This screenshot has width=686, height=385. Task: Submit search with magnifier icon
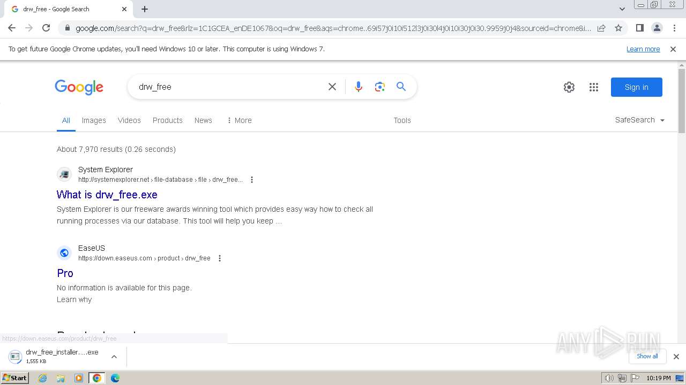(x=401, y=87)
